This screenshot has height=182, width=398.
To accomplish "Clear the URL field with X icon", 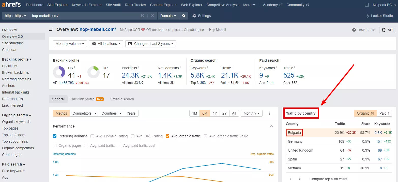I will point(152,16).
